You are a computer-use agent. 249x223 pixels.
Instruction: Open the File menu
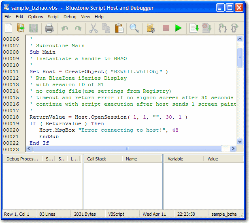(x=8, y=17)
